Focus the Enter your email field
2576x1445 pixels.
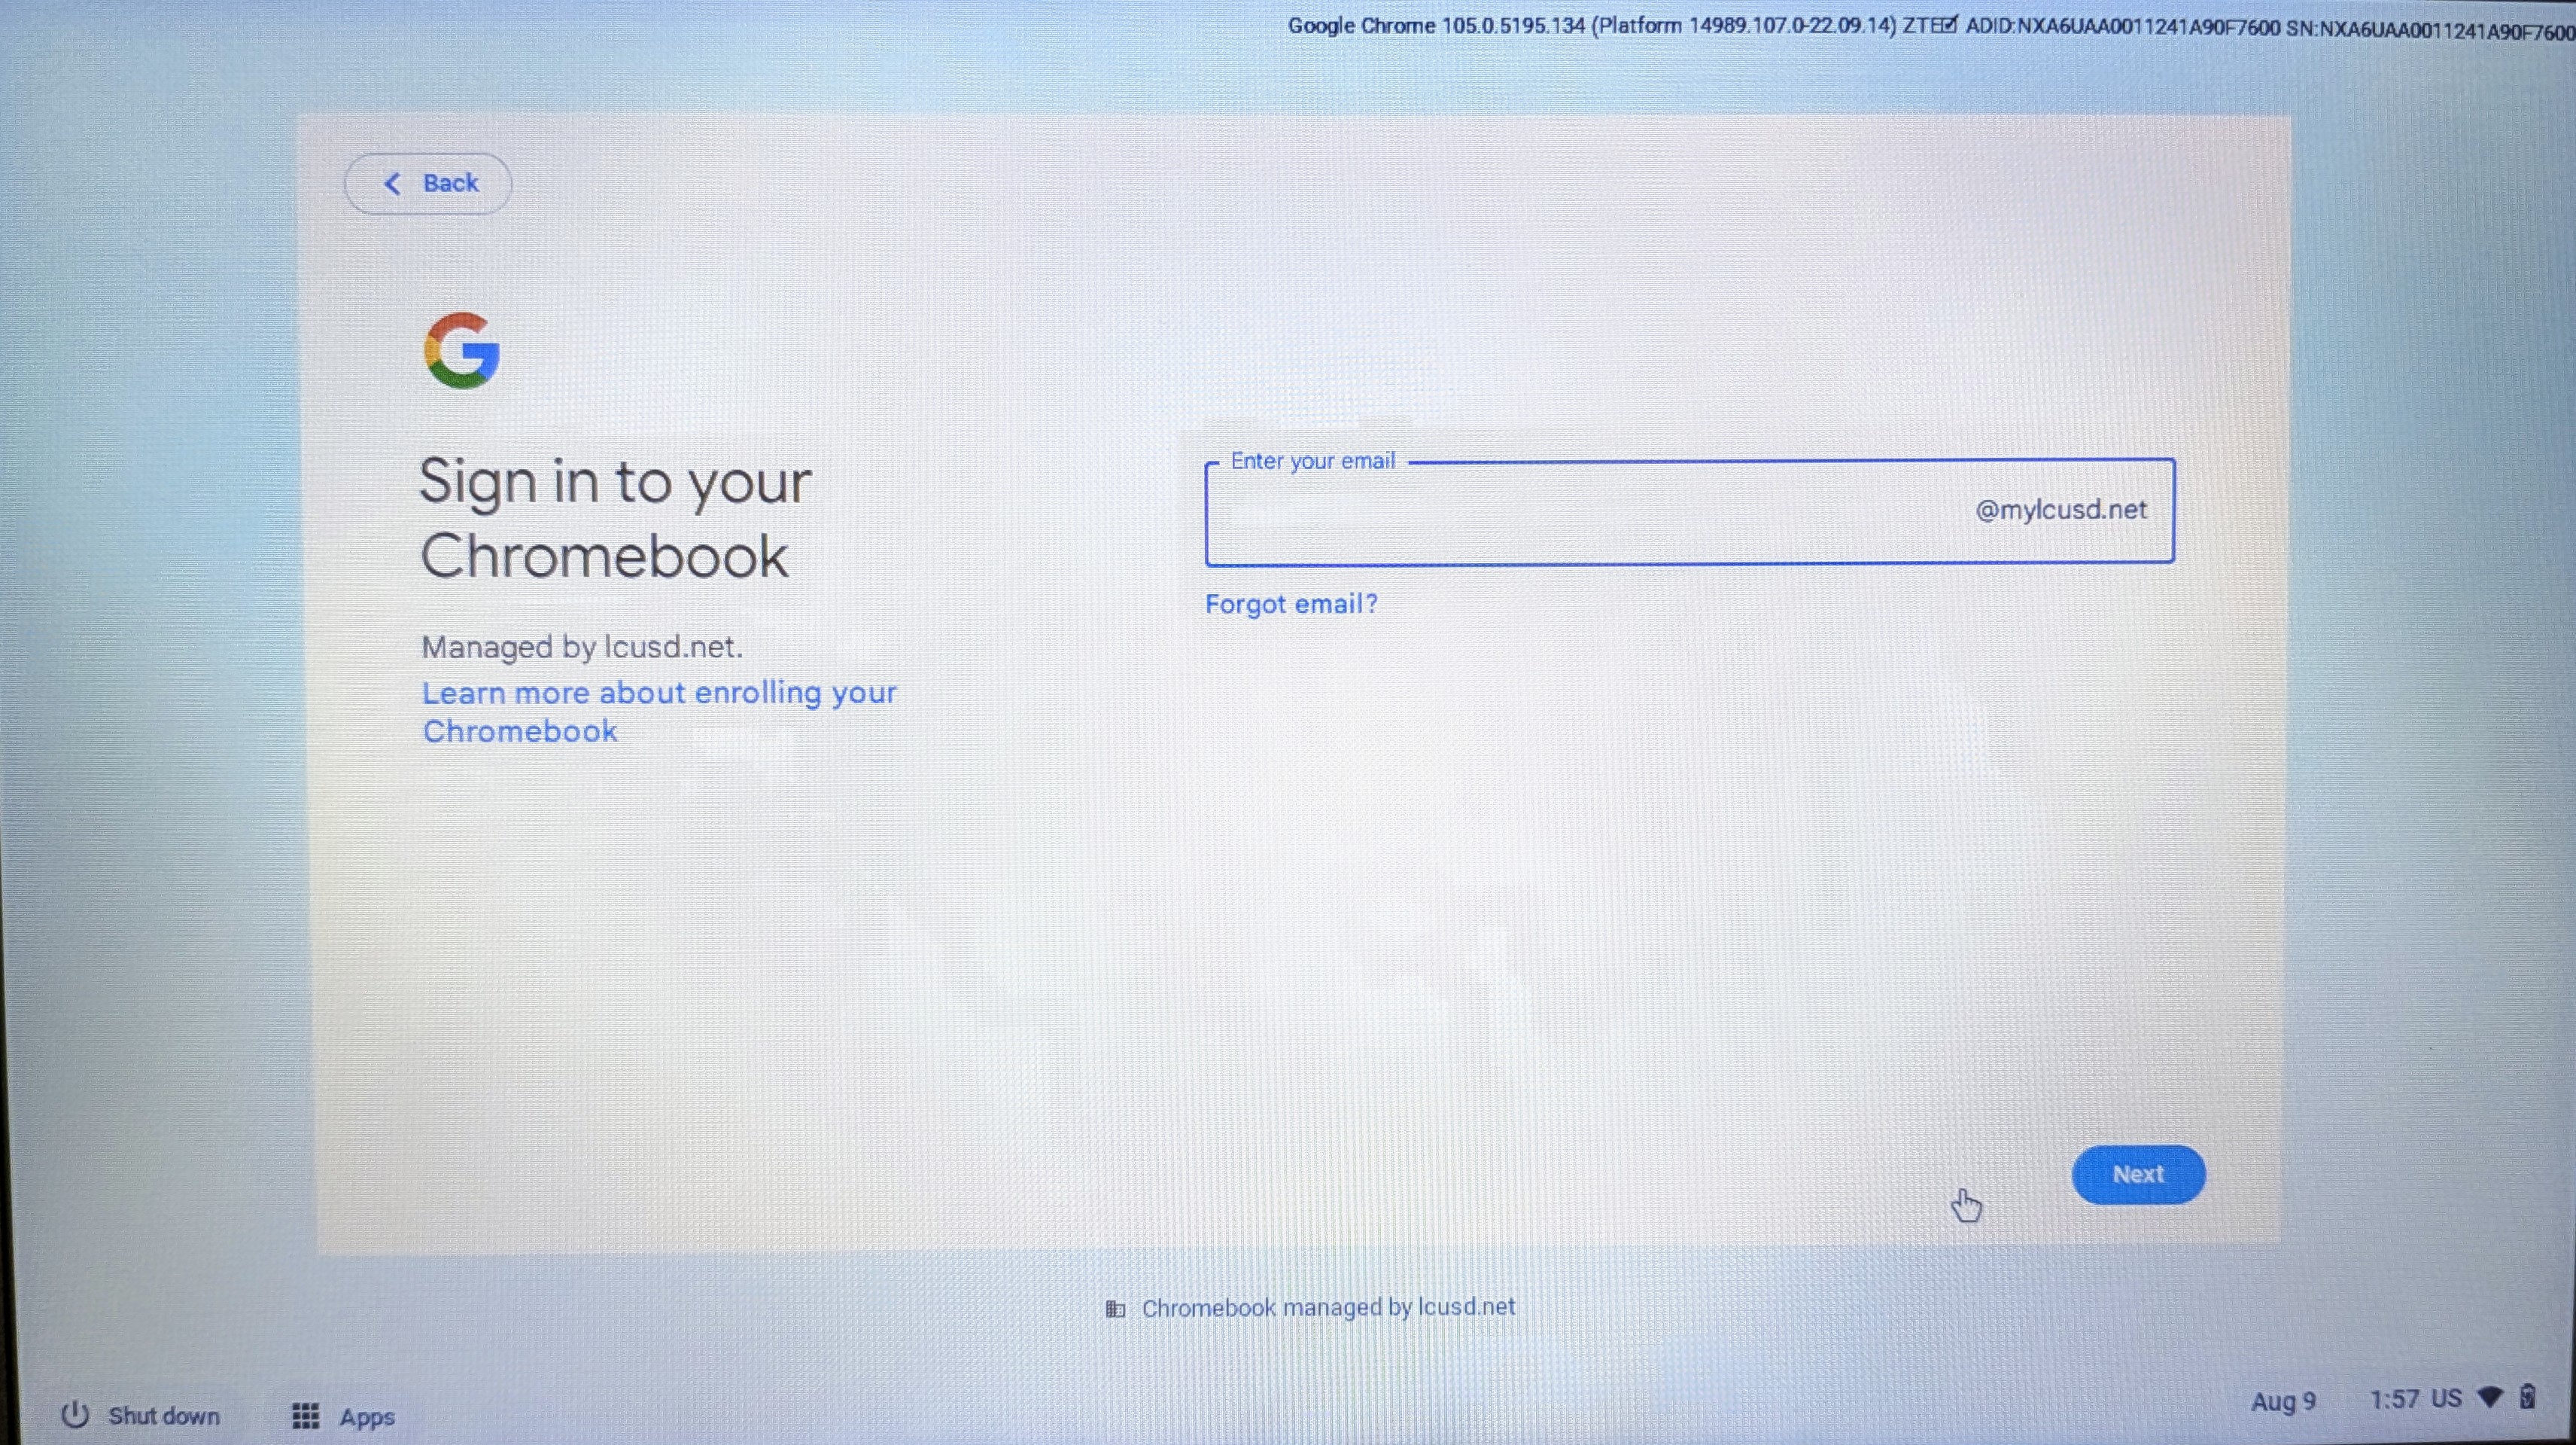click(x=1689, y=511)
